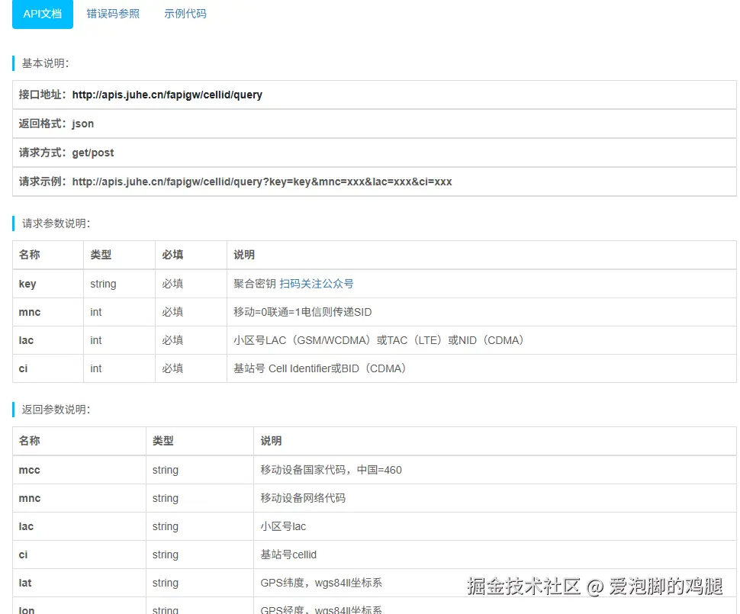Click the 必填 header in the request table
The width and height of the screenshot is (740, 614).
pyautogui.click(x=191, y=255)
